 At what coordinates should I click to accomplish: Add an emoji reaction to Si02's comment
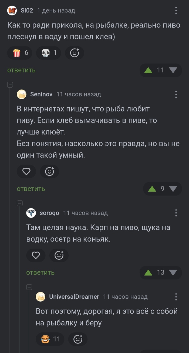point(75,53)
